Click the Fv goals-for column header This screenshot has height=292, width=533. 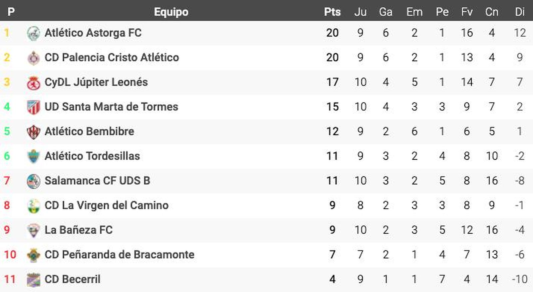tap(467, 12)
